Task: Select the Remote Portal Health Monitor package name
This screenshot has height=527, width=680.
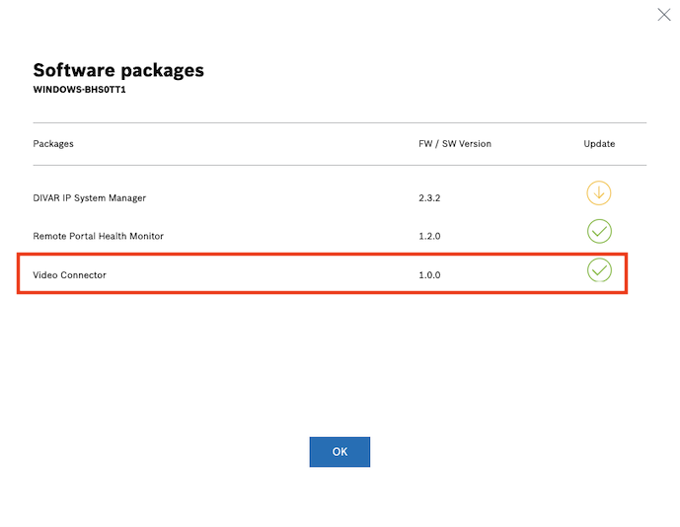Action: (x=98, y=236)
